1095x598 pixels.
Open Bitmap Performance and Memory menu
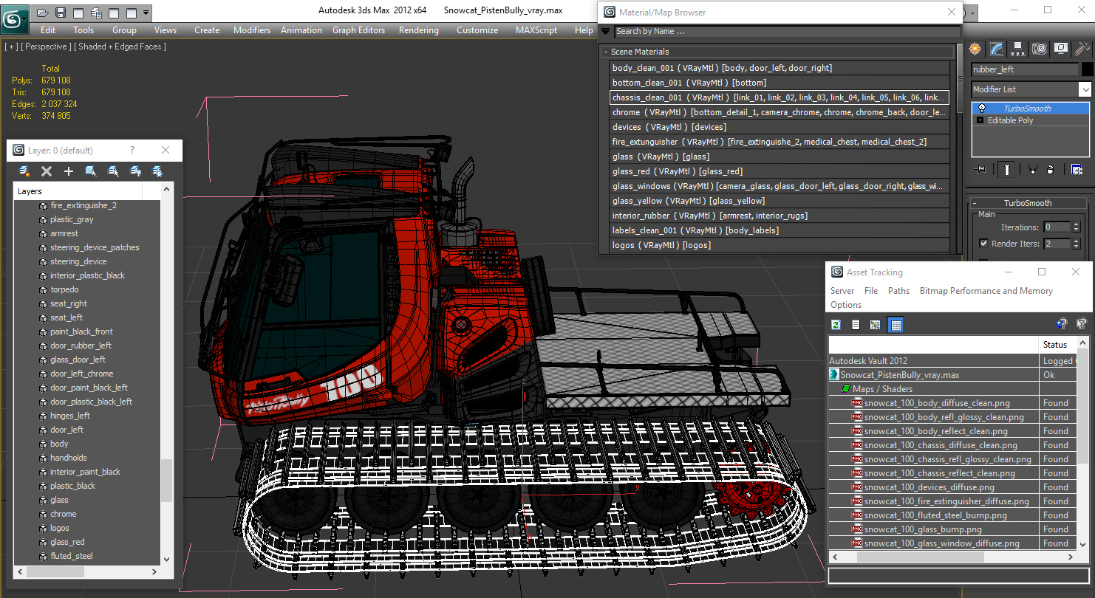click(986, 291)
